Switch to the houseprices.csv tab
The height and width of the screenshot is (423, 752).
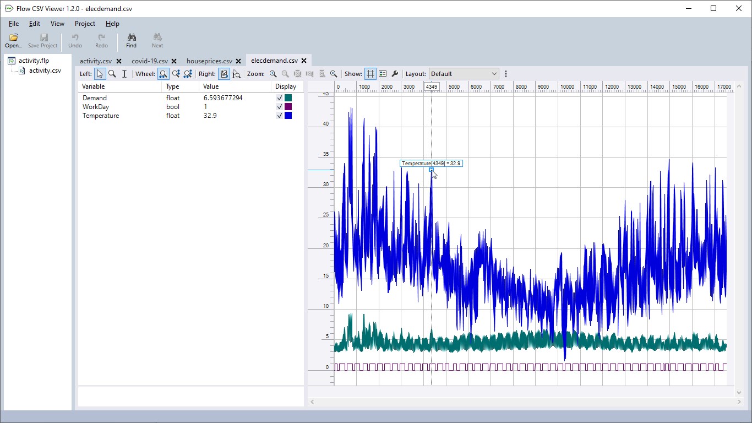point(209,61)
